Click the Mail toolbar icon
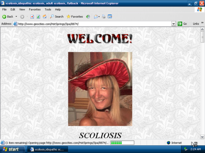This screenshot has height=153, width=205. pos(96,17)
